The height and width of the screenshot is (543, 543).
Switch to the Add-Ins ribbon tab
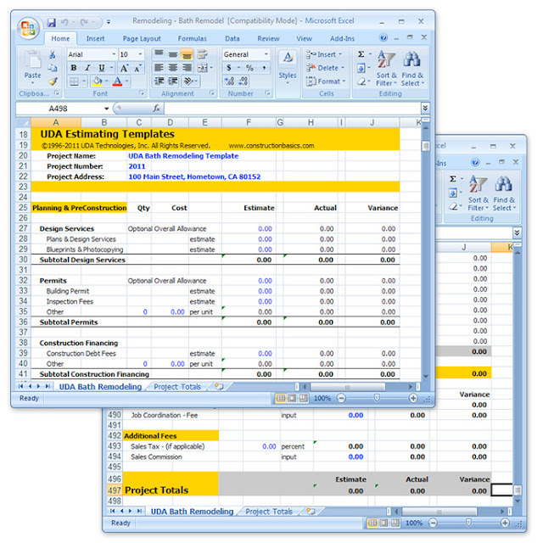[x=342, y=38]
